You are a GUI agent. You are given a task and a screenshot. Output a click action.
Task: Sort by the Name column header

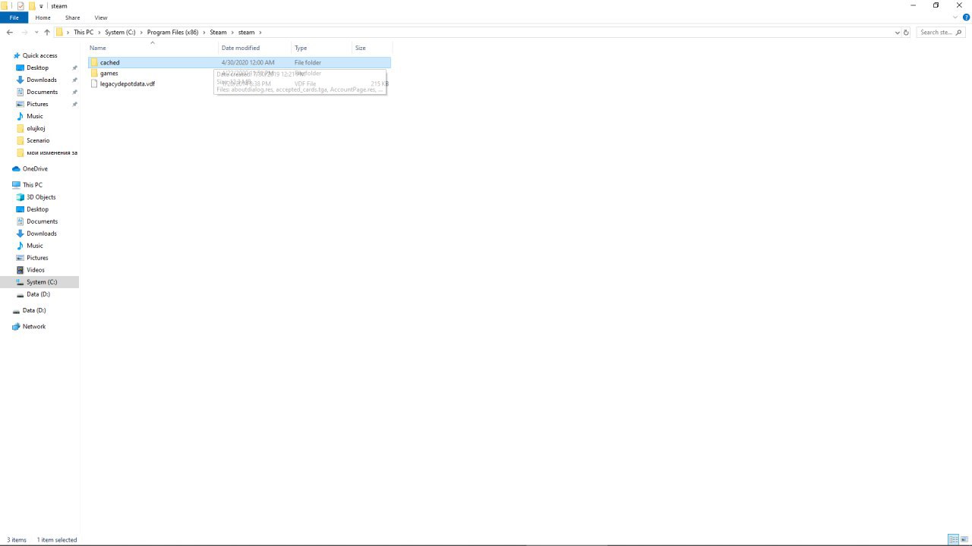(152, 48)
